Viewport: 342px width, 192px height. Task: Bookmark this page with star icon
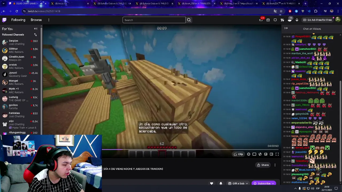(281, 11)
